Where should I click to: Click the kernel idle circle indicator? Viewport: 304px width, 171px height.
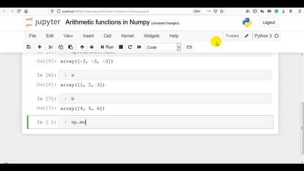coord(276,36)
